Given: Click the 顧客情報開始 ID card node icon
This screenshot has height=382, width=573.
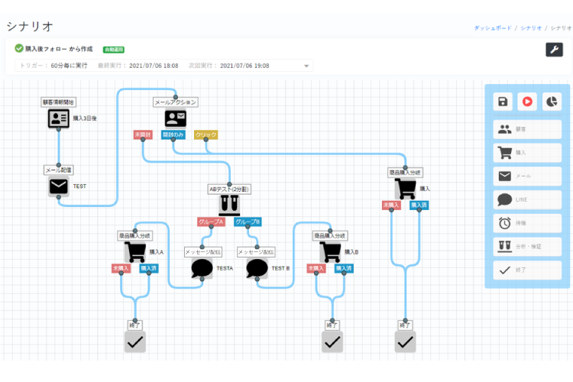Looking at the screenshot, I should click(59, 118).
